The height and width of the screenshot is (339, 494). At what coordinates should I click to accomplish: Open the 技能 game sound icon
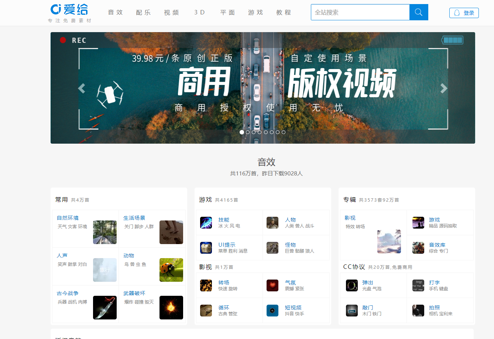[x=206, y=223]
